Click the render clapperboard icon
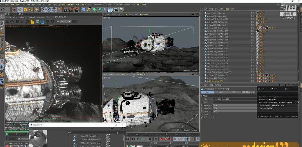 coord(66,10)
